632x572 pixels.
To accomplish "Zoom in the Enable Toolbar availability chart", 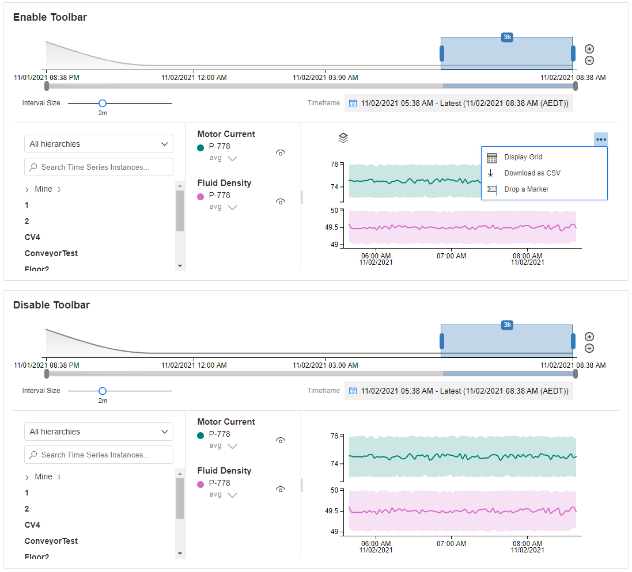I will [x=589, y=49].
